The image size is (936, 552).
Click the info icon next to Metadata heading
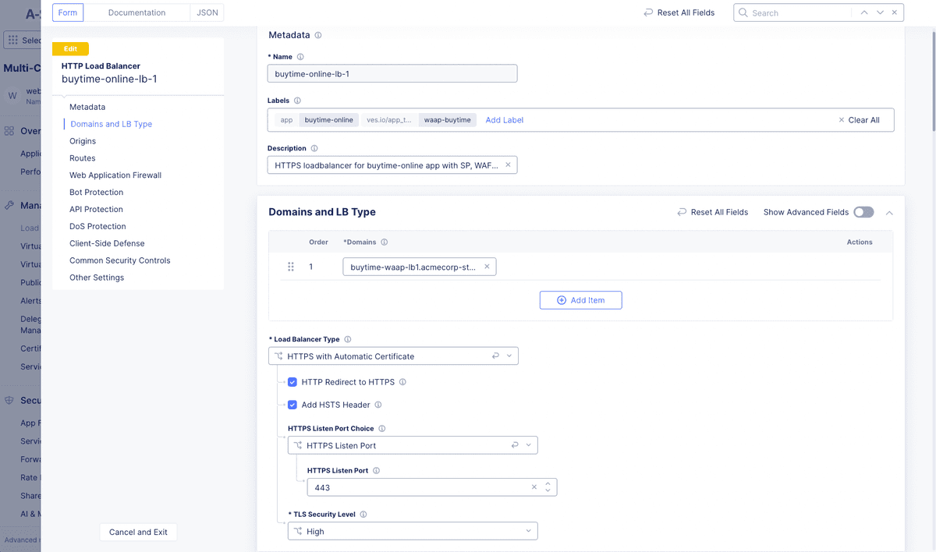[317, 35]
